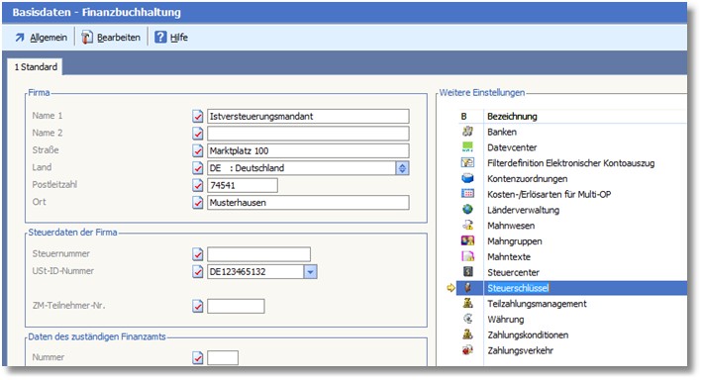
Task: Toggle the checkbox beside Name 1
Action: [198, 116]
